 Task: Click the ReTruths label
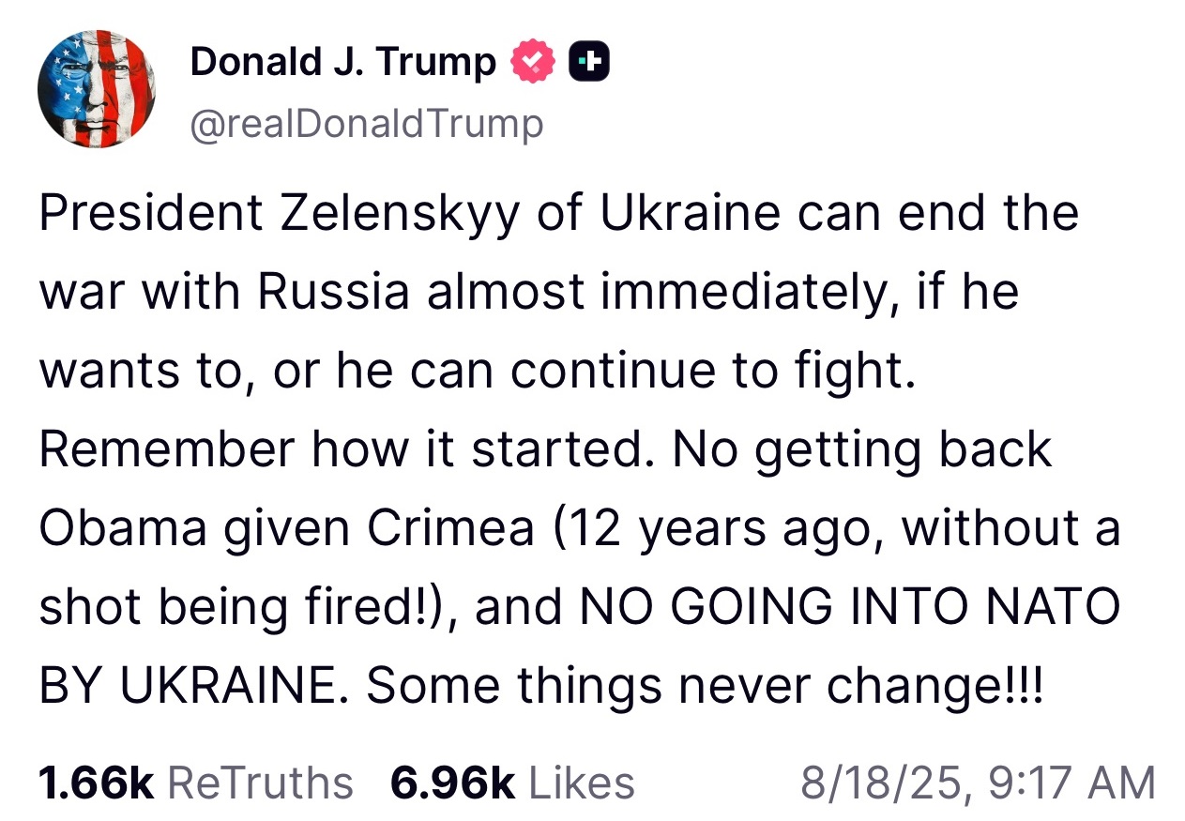click(260, 782)
